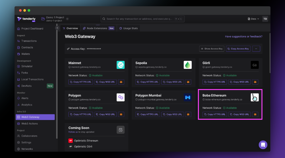This screenshot has height=158, width=285.
Task: Click the transaction search input field
Action: (x=140, y=19)
